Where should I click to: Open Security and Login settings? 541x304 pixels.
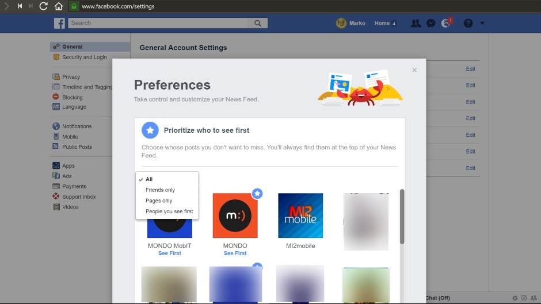click(84, 57)
